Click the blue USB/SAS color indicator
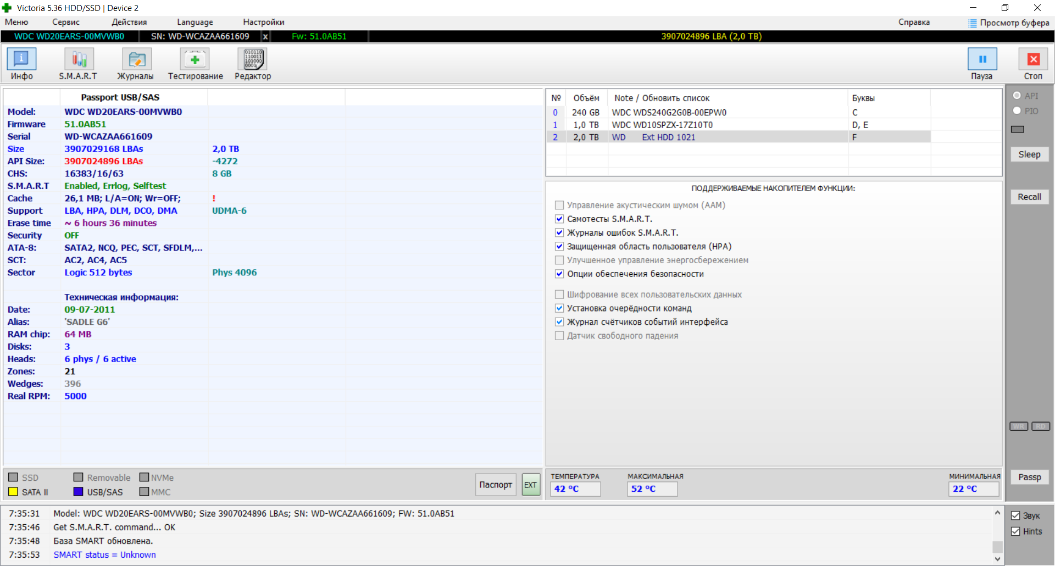The width and height of the screenshot is (1055, 566). click(78, 491)
